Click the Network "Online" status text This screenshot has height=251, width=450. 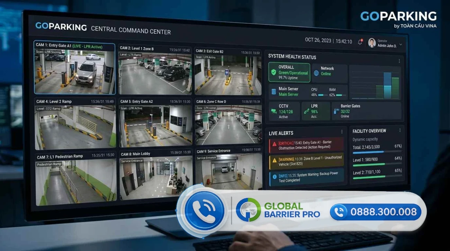(326, 74)
